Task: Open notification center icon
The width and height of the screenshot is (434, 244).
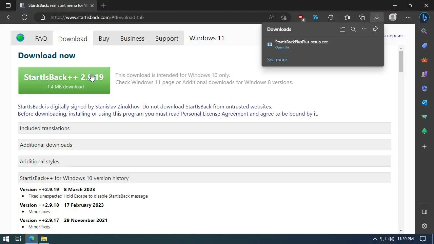Action: tap(423, 239)
